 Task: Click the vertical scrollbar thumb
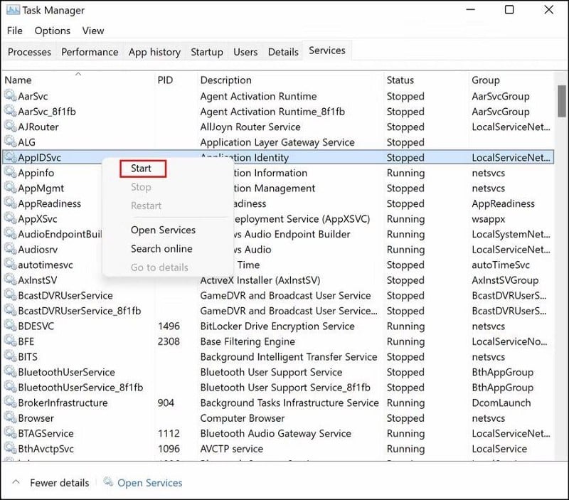(562, 101)
